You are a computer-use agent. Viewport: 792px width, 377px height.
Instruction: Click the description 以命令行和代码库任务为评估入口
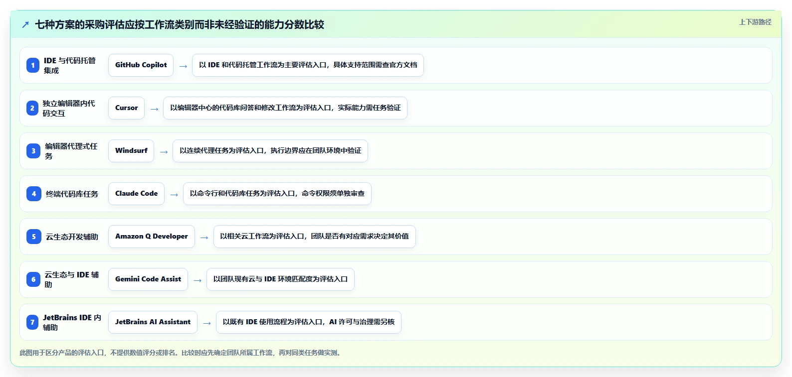277,194
